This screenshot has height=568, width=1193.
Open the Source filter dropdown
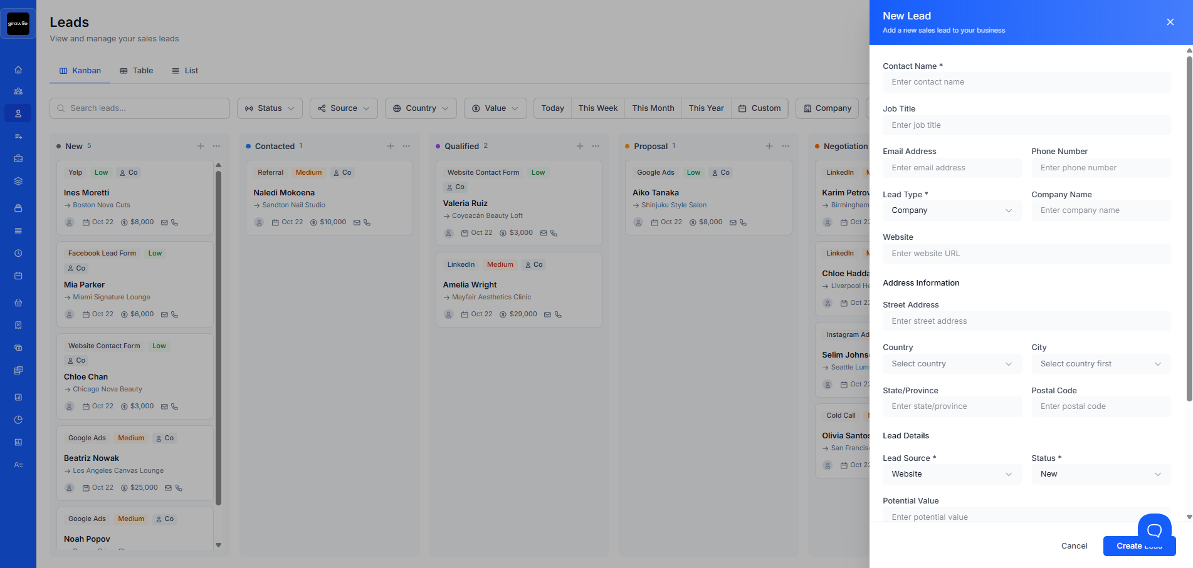(x=344, y=108)
